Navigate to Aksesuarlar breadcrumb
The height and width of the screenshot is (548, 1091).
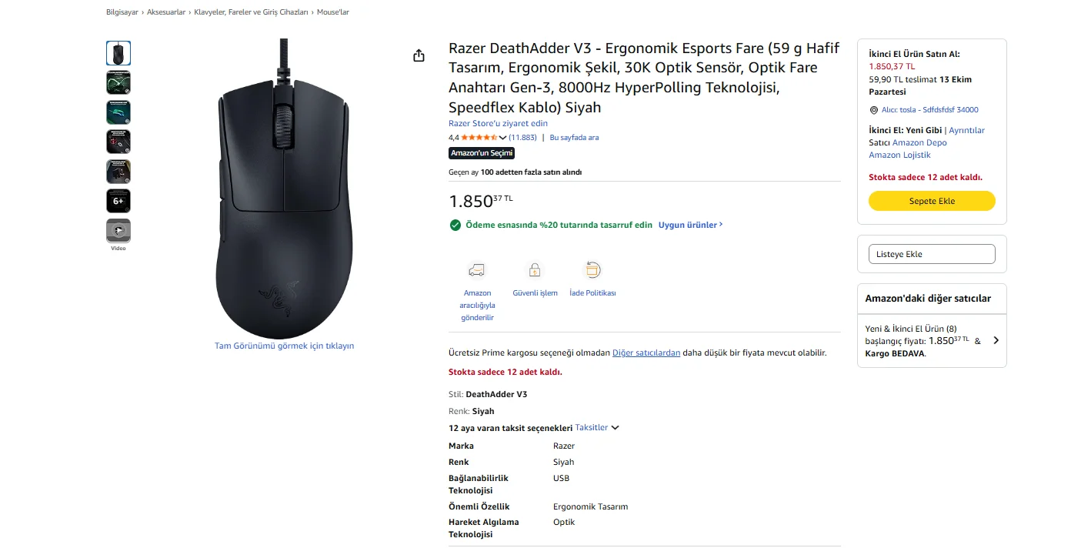tap(166, 12)
